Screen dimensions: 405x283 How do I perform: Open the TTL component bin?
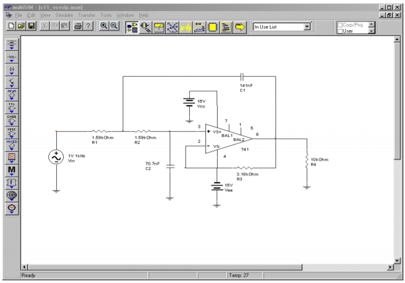click(x=12, y=107)
